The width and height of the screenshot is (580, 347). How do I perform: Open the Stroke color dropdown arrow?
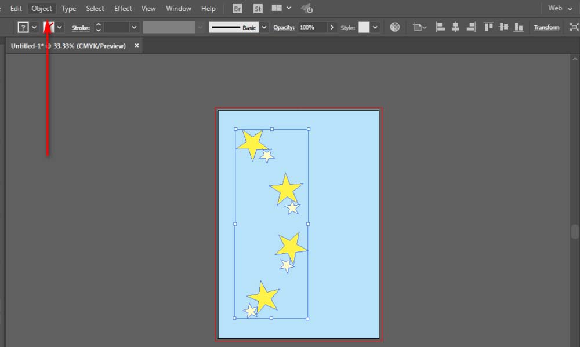59,27
